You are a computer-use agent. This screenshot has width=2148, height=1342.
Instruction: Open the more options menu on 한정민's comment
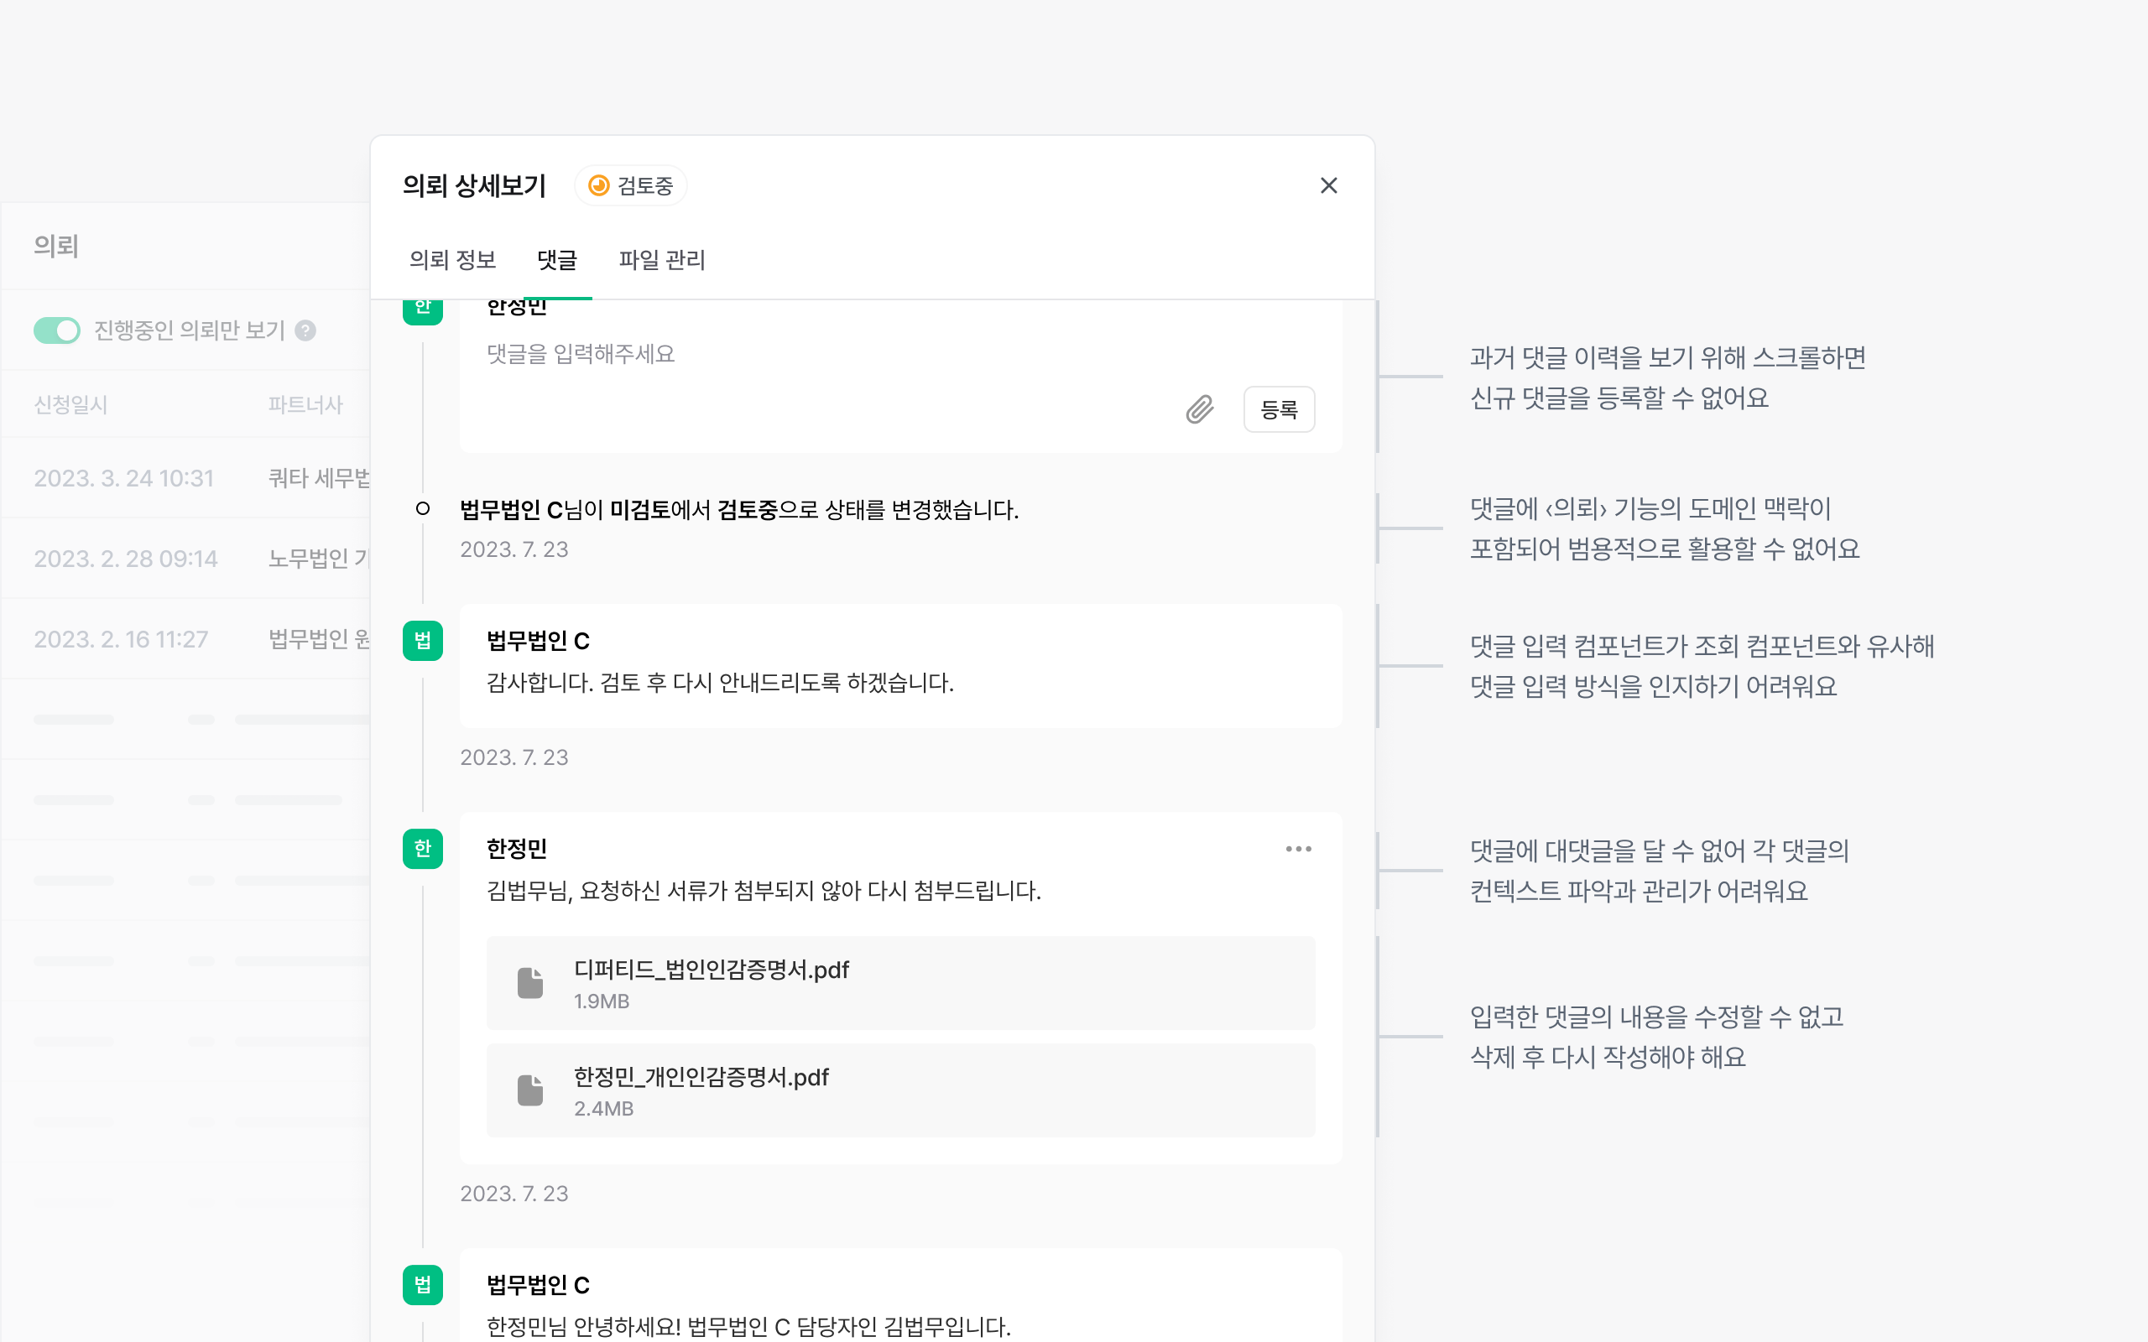point(1299,849)
